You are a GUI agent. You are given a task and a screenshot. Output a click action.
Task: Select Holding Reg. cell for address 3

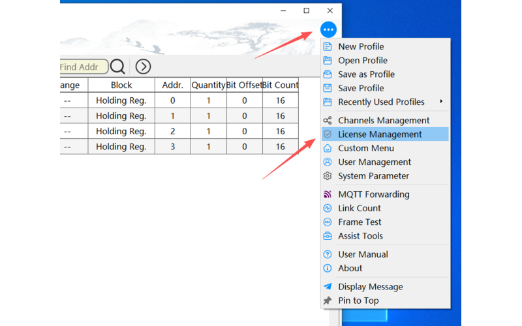point(121,147)
